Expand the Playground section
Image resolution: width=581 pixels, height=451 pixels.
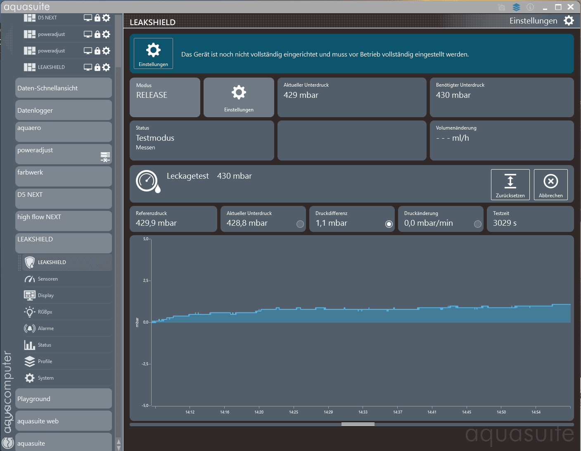coord(64,399)
